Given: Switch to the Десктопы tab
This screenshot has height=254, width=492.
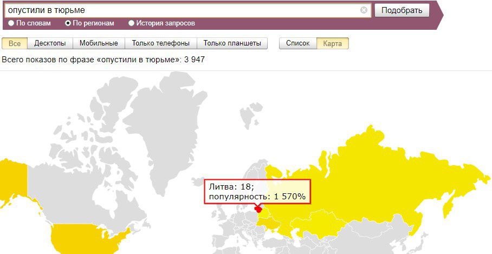Looking at the screenshot, I should coord(50,43).
